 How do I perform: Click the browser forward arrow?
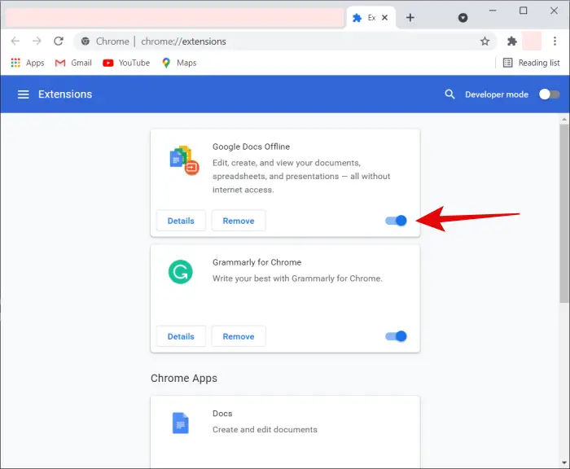[x=37, y=41]
